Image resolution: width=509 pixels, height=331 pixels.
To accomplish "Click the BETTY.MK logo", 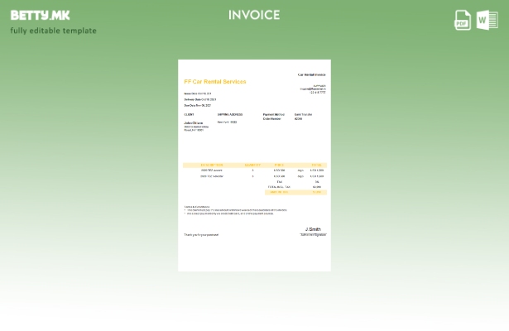I will click(40, 15).
